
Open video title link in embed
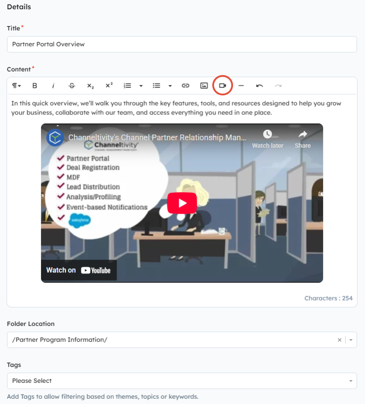click(157, 137)
